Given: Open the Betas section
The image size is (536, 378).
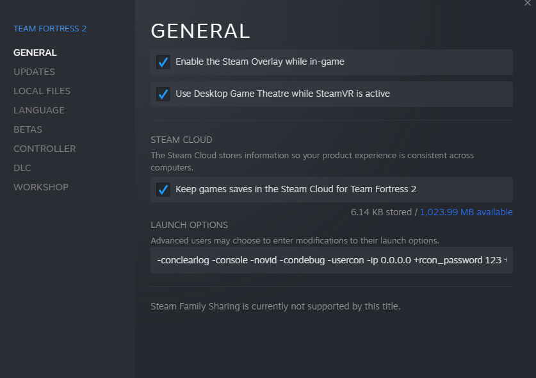Looking at the screenshot, I should click(28, 129).
